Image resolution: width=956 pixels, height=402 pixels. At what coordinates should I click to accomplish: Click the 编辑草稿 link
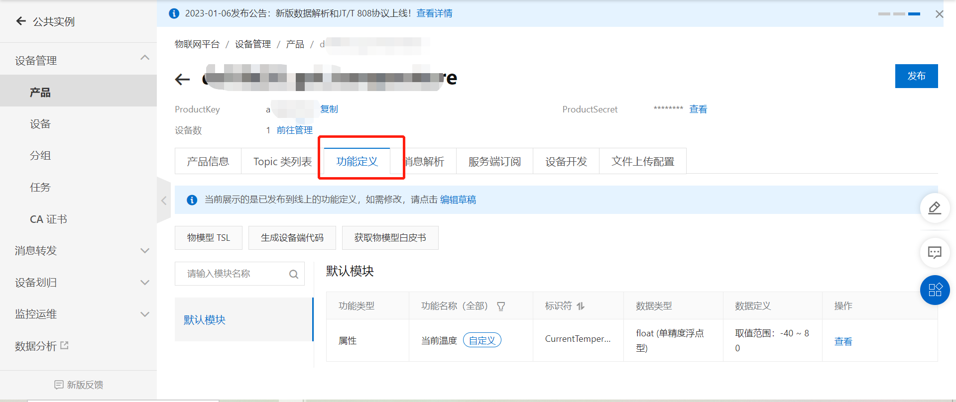(458, 200)
